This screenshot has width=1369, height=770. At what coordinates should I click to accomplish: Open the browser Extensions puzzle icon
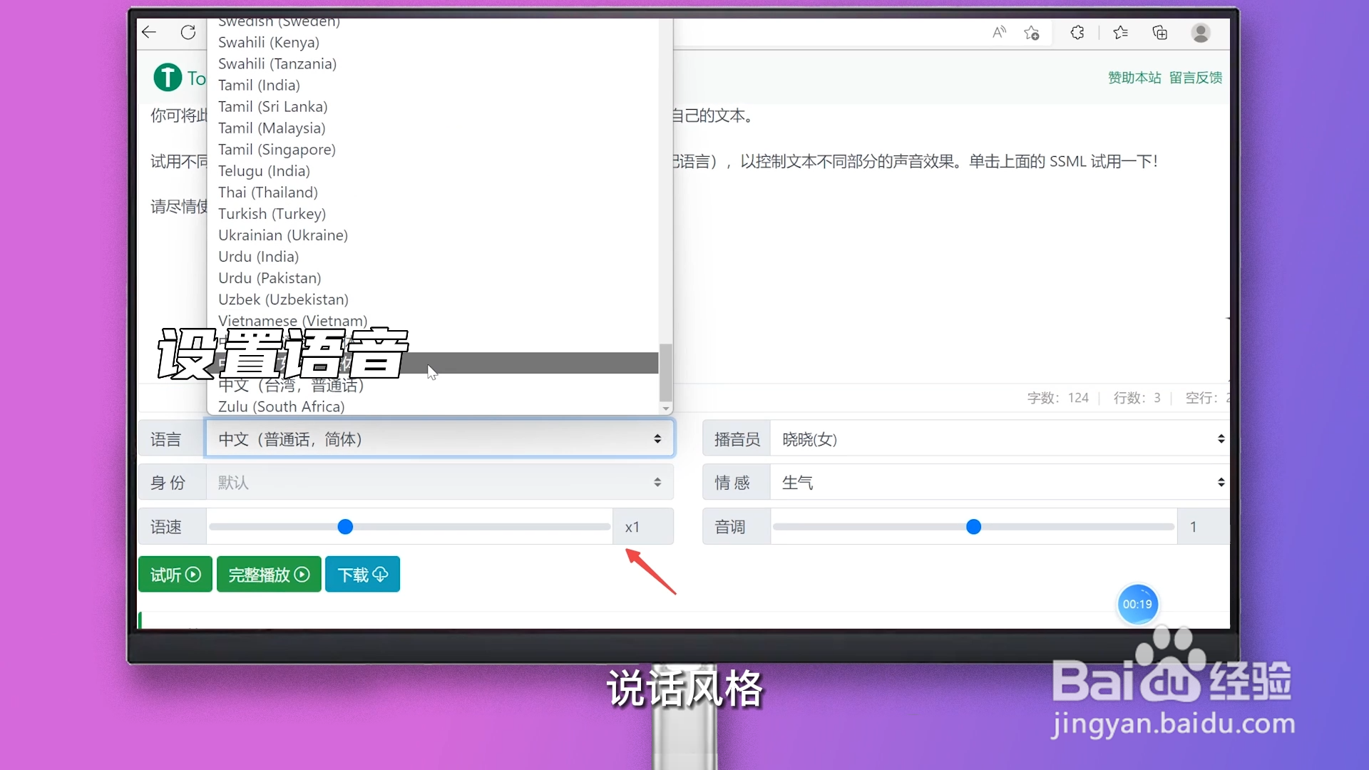tap(1077, 32)
